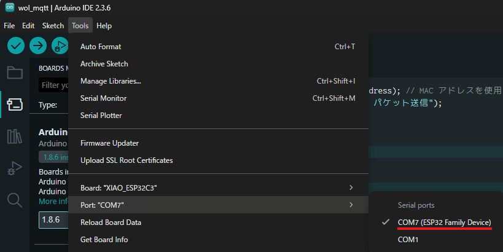Open the Edit menu
This screenshot has height=252, width=503.
tap(28, 26)
